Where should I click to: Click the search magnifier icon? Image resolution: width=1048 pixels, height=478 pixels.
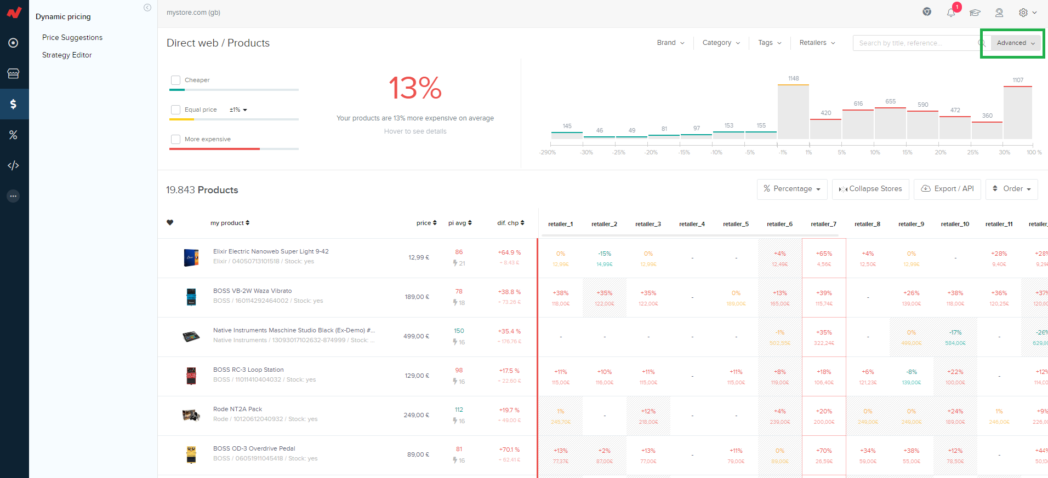982,43
